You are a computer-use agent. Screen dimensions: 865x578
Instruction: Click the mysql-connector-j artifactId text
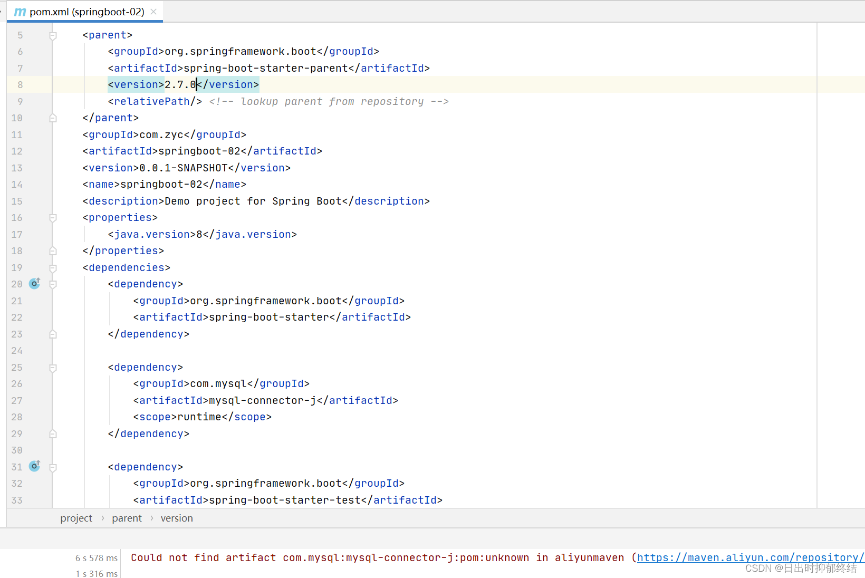[x=263, y=400]
